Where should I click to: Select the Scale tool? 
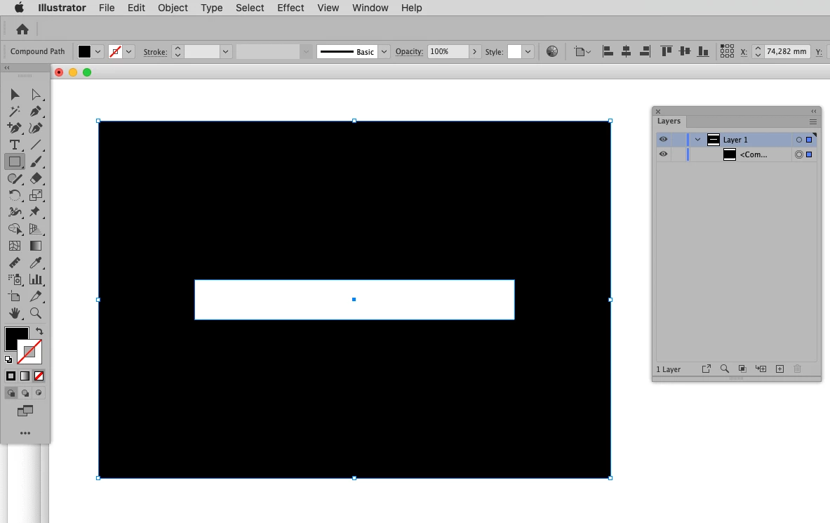(36, 196)
